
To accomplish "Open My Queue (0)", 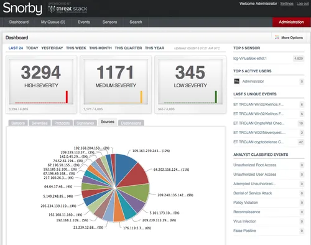I will [53, 22].
